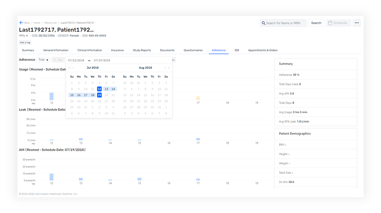This screenshot has height=213, width=381.
Task: Click the Jul 2018 month header
Action: click(x=93, y=68)
